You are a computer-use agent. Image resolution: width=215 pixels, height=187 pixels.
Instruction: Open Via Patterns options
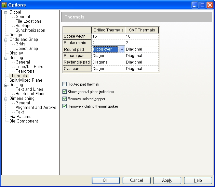point(20,116)
